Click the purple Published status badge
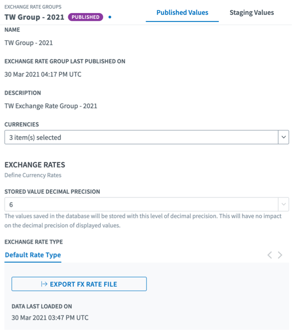Screen dimensions: 299x332 tap(86, 17)
